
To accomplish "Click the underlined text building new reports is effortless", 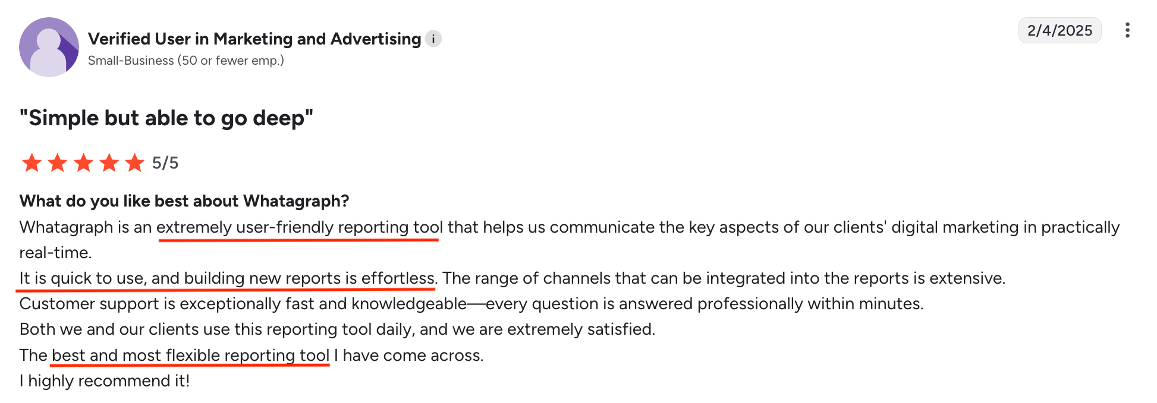I will pos(308,277).
